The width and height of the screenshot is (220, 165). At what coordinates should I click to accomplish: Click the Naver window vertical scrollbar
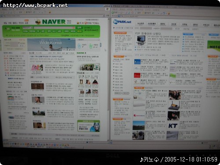109,79
